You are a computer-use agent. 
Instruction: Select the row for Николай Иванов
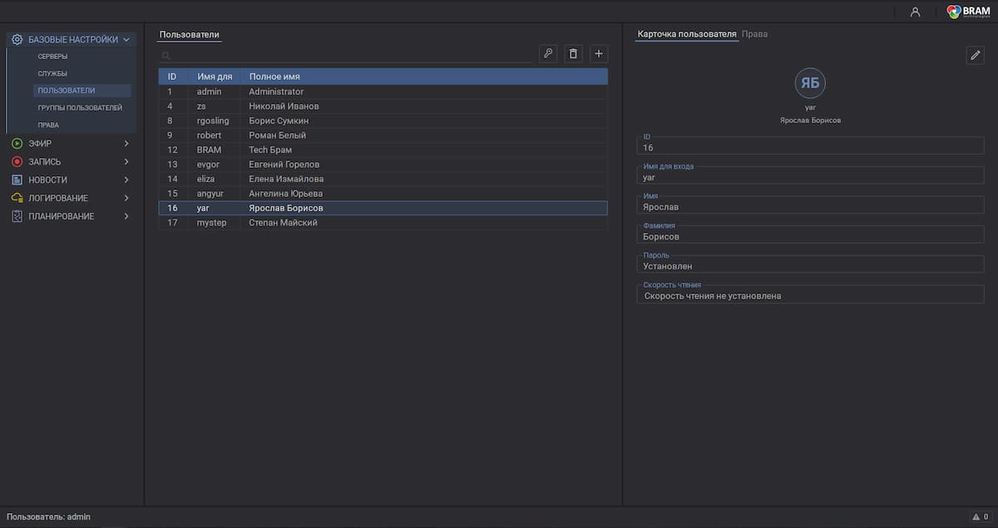383,106
